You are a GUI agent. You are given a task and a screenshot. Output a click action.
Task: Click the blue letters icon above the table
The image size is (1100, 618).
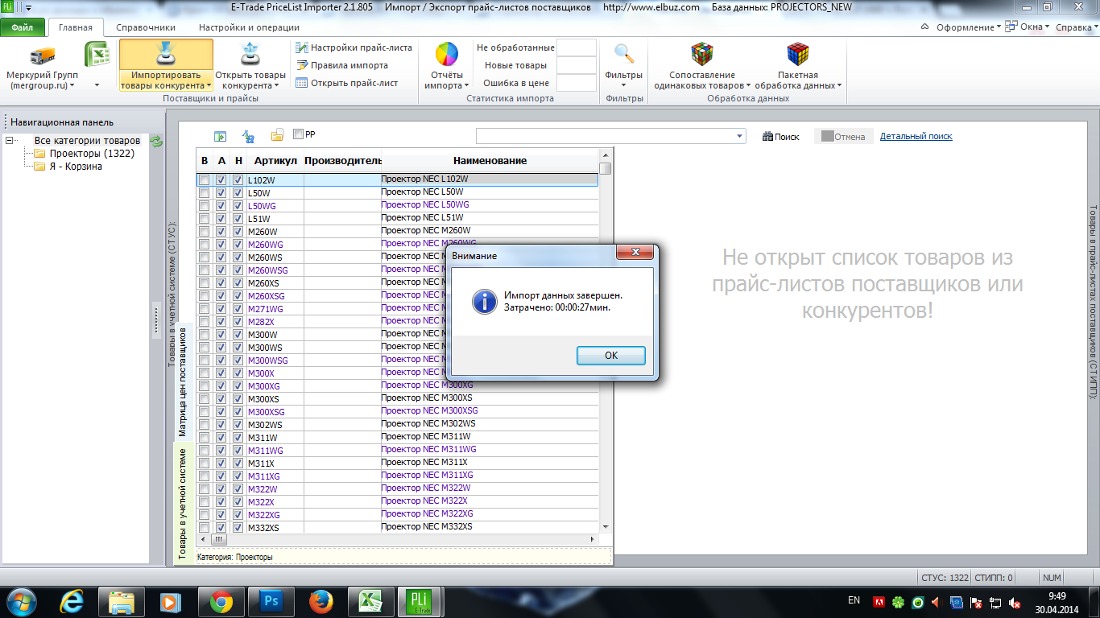(x=249, y=136)
